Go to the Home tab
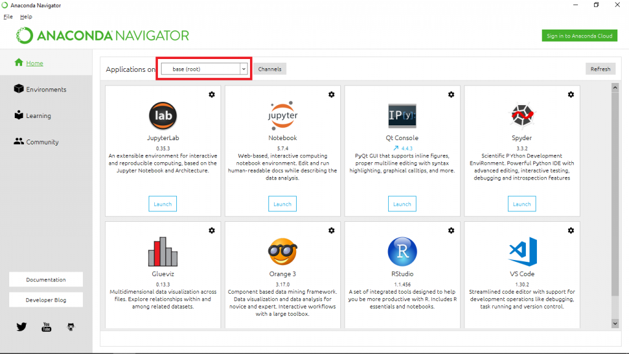The height and width of the screenshot is (354, 629). click(34, 63)
